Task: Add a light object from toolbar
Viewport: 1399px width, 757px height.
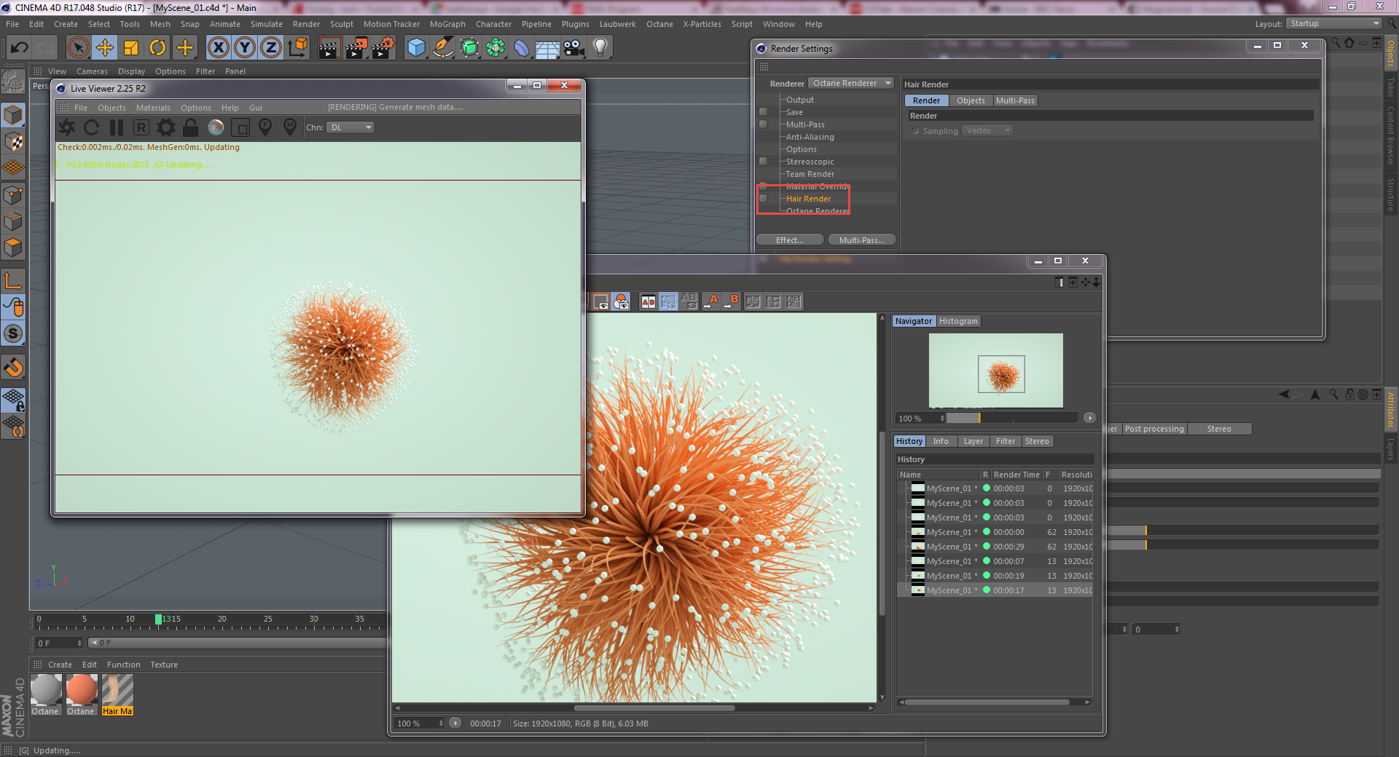Action: (x=600, y=48)
